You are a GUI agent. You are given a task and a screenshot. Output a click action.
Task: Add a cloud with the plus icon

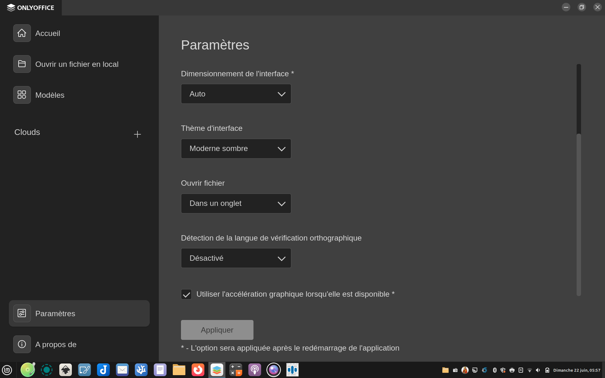137,134
